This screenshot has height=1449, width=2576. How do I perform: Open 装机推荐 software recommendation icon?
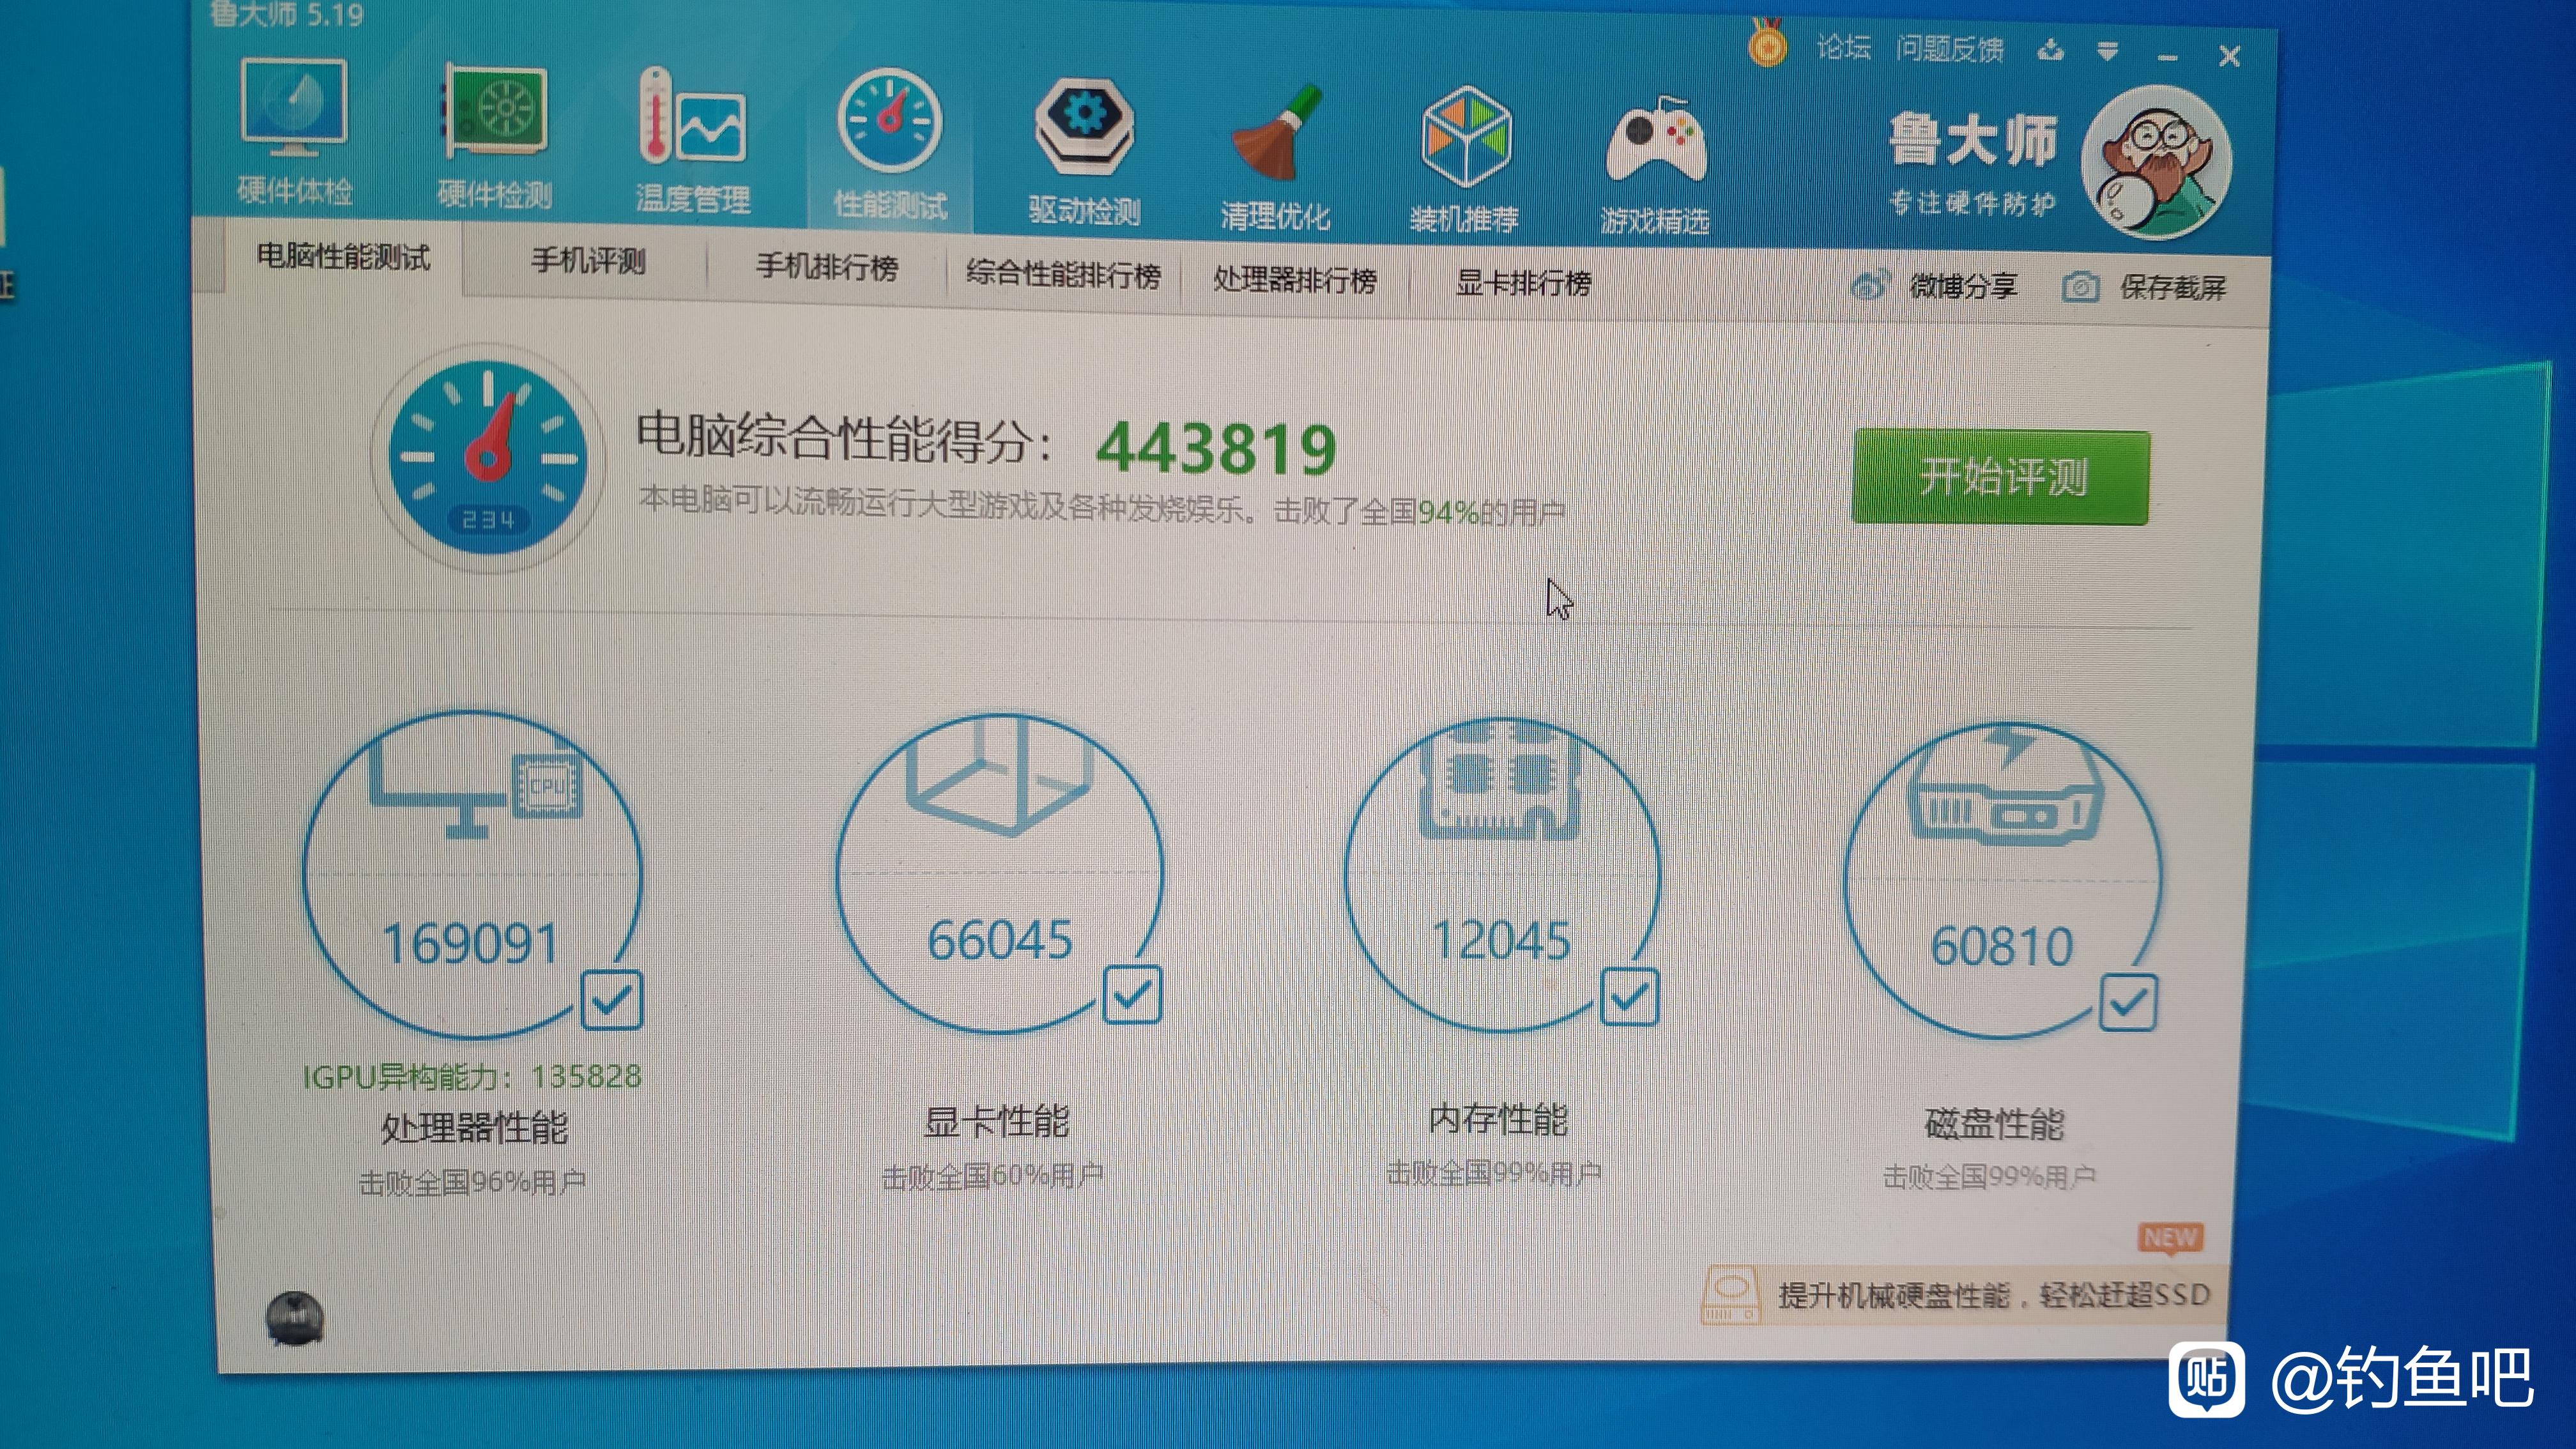click(1466, 136)
